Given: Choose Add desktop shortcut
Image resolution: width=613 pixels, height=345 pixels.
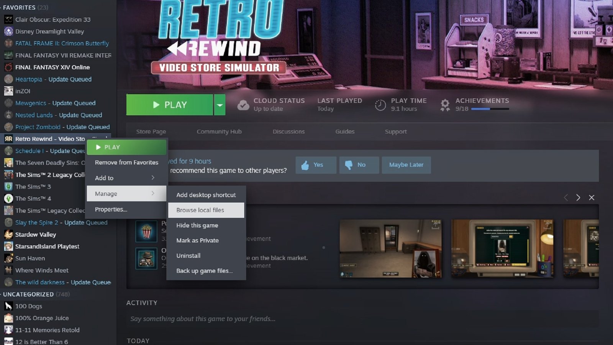Looking at the screenshot, I should pyautogui.click(x=206, y=195).
